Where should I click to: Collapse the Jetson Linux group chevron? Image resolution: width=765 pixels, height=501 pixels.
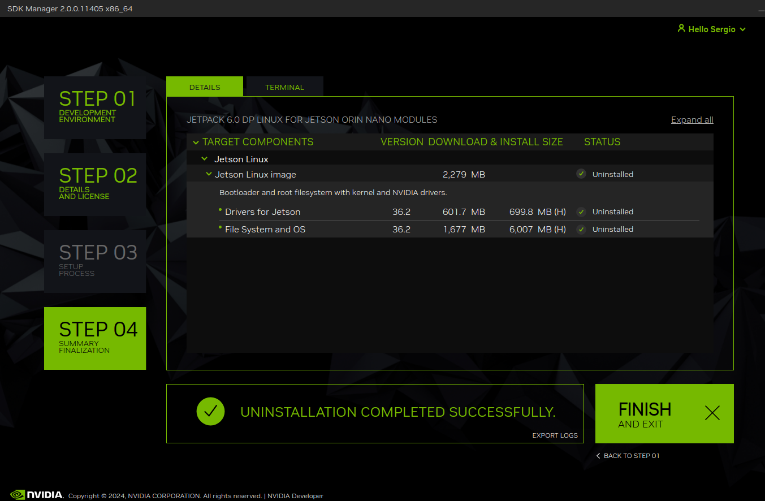coord(205,159)
